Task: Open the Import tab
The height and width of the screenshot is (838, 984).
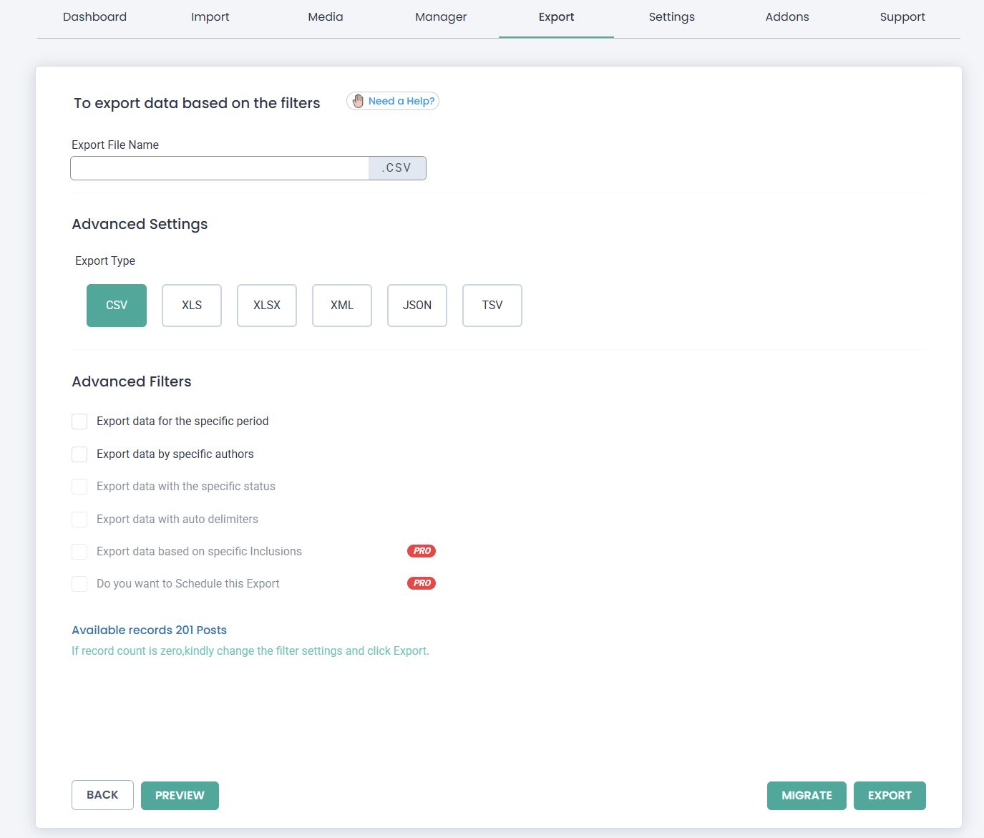Action: point(210,16)
